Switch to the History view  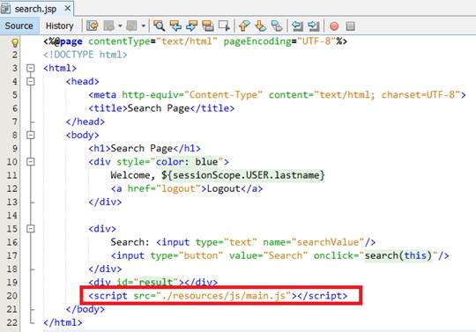coord(60,26)
